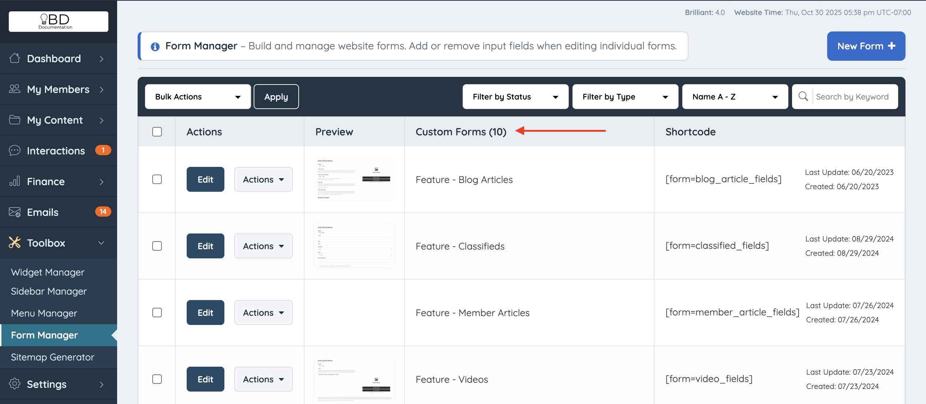Viewport: 926px width, 404px height.
Task: Expand Actions dropdown for Feature - Videos
Action: click(263, 379)
